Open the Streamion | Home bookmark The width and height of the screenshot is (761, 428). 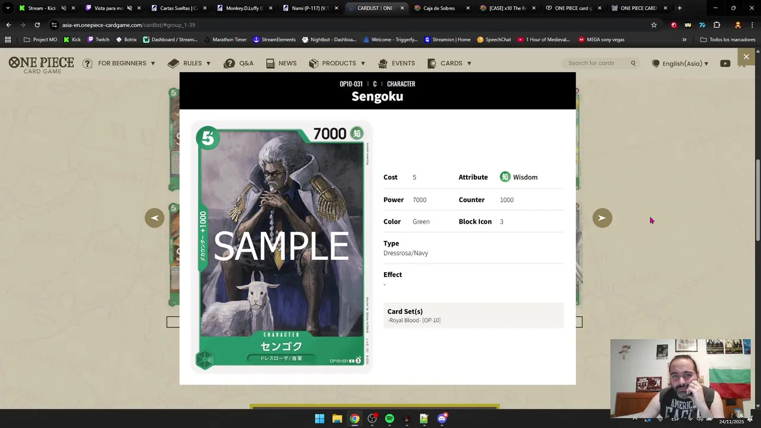point(447,40)
